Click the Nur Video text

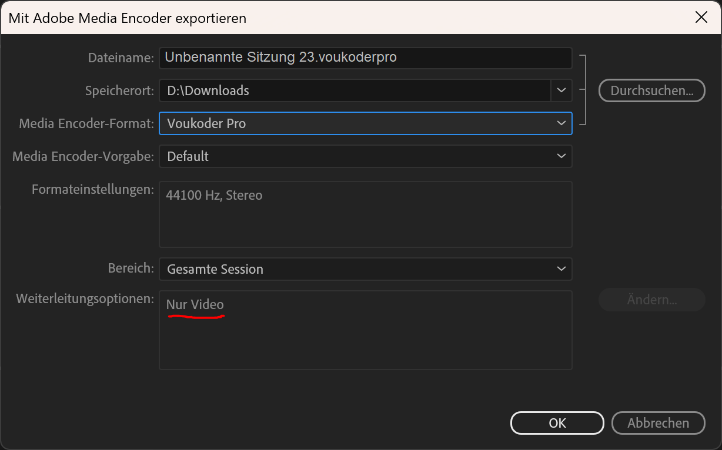[195, 305]
